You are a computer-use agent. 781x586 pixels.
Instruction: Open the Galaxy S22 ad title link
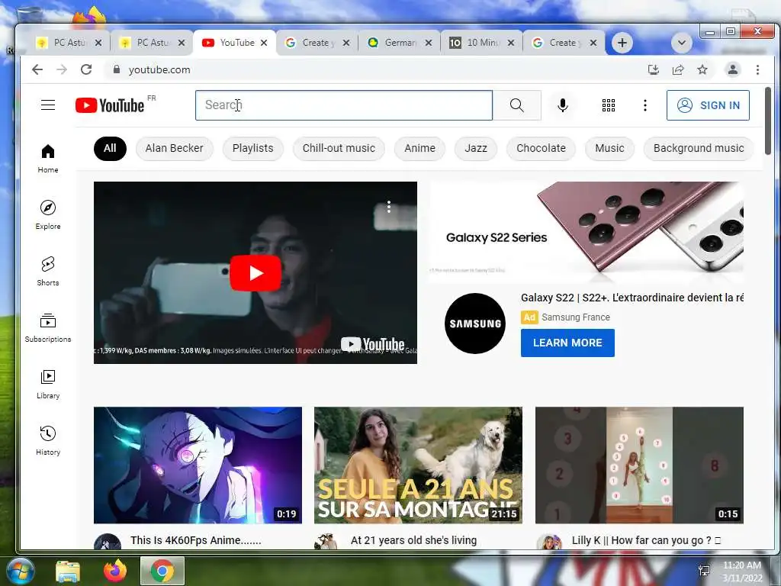632,298
